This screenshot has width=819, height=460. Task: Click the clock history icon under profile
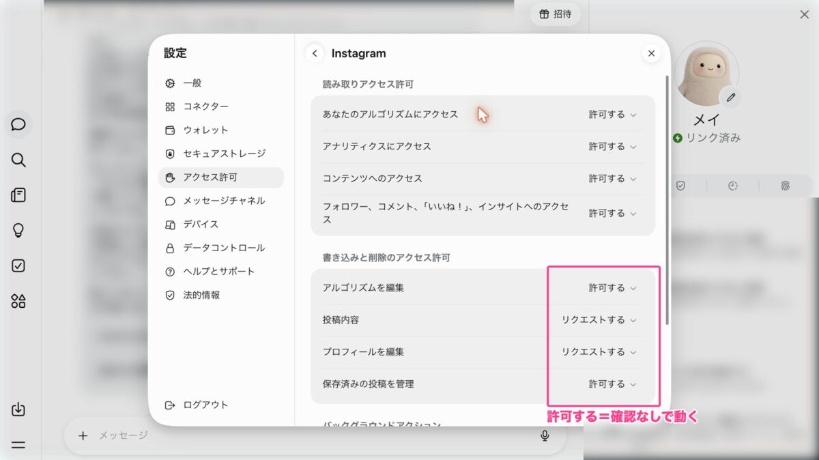(x=733, y=186)
